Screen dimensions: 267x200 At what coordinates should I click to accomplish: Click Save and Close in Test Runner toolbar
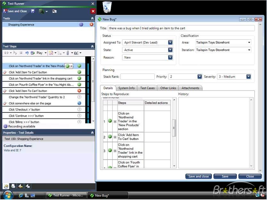click(x=15, y=11)
